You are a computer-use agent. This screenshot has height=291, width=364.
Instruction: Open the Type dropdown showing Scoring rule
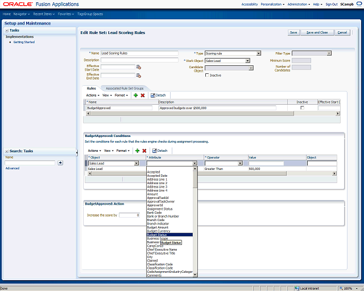[x=258, y=53]
